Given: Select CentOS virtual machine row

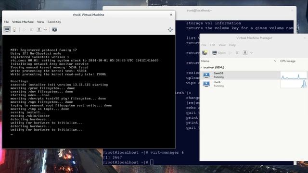Looking at the screenshot, I should coord(254,75).
